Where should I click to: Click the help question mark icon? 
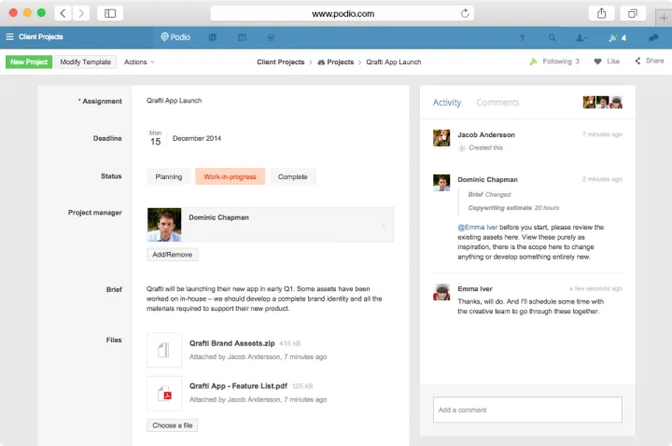point(522,38)
